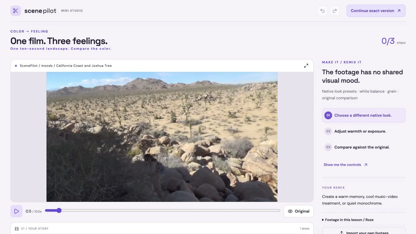This screenshot has width=416, height=234.
Task: Click the ScenePilot scissors logo icon
Action: [x=16, y=11]
